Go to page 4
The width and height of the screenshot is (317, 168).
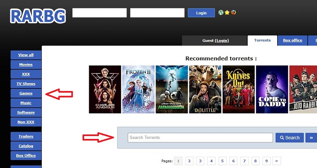(211, 161)
